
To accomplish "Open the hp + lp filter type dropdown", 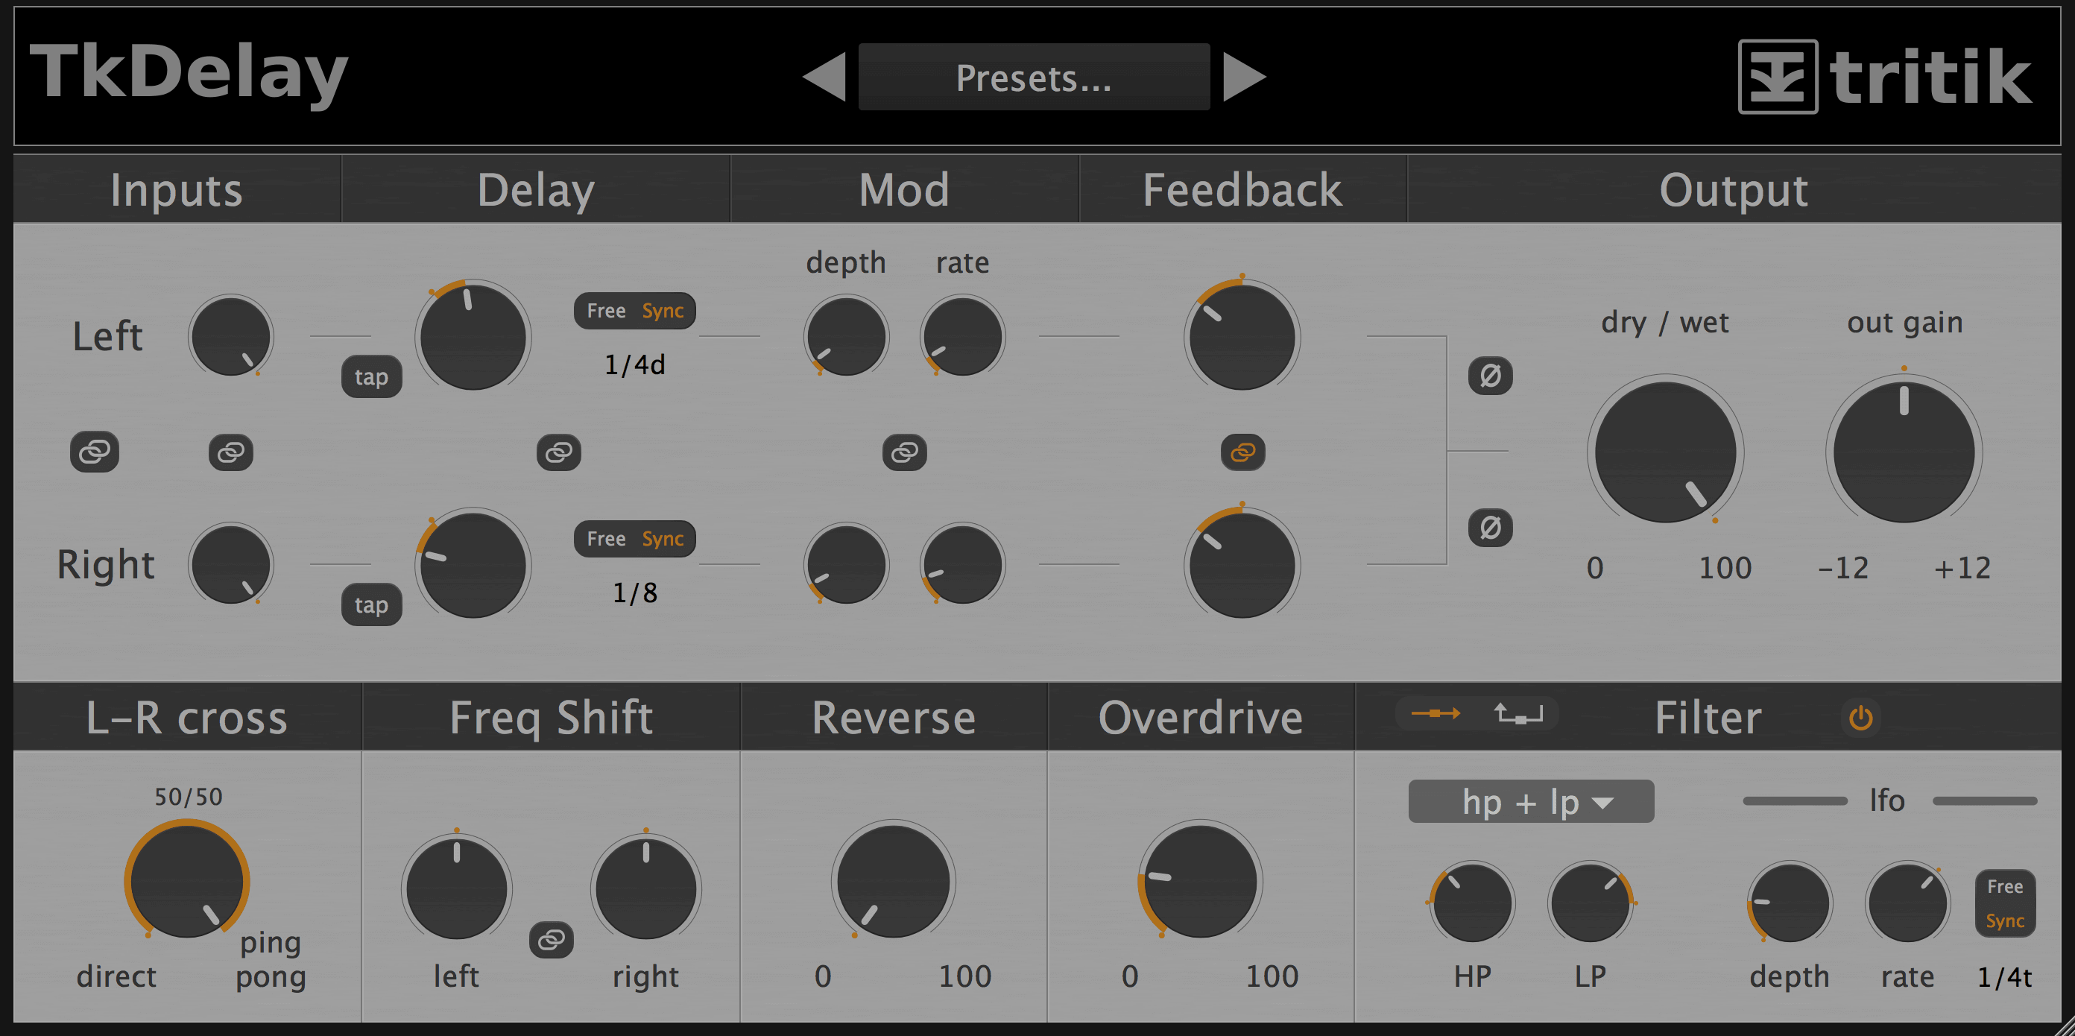I will pos(1530,801).
